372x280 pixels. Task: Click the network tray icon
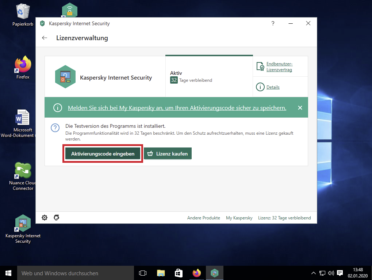click(322, 273)
